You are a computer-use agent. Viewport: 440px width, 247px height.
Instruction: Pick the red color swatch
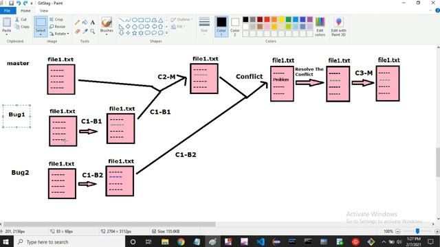point(267,19)
